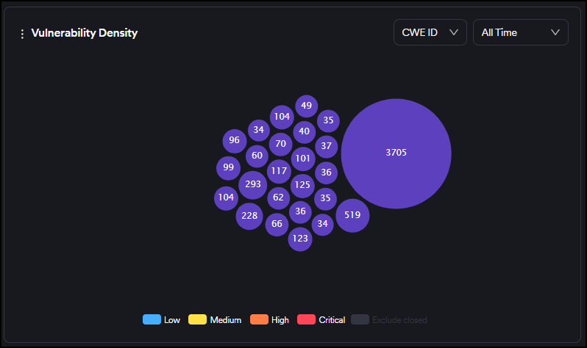Viewport: 587px width, 348px height.
Task: Click the Vulnerability Density panel title
Action: (x=85, y=33)
